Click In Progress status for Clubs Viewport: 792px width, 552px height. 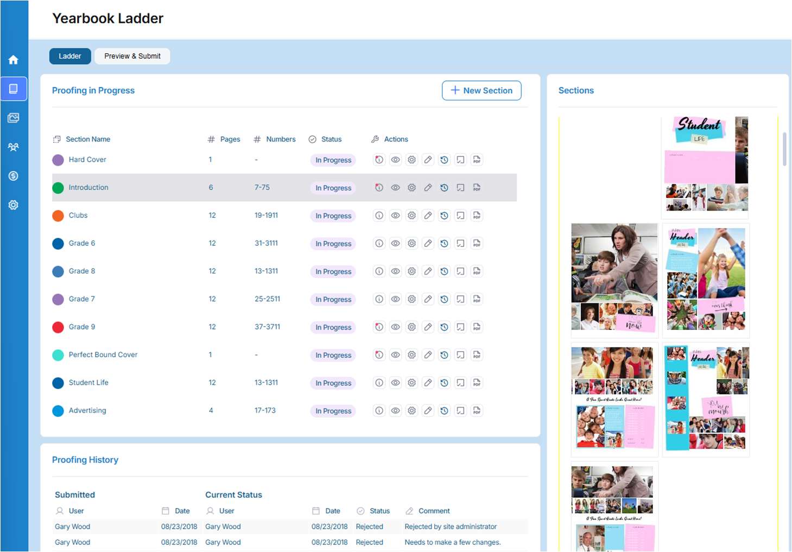click(x=333, y=216)
